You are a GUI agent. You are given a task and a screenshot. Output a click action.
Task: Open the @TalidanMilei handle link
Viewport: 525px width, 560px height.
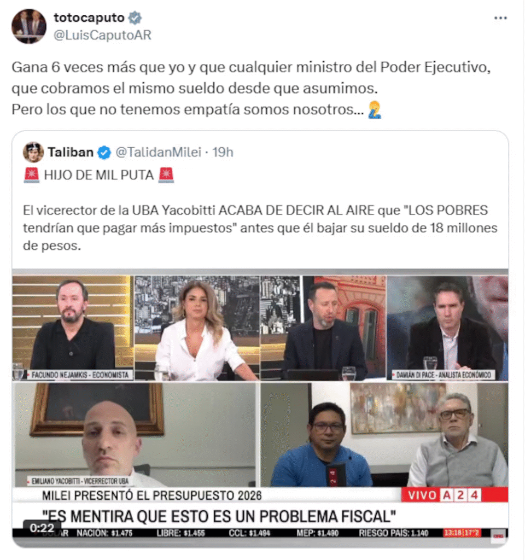tap(158, 152)
